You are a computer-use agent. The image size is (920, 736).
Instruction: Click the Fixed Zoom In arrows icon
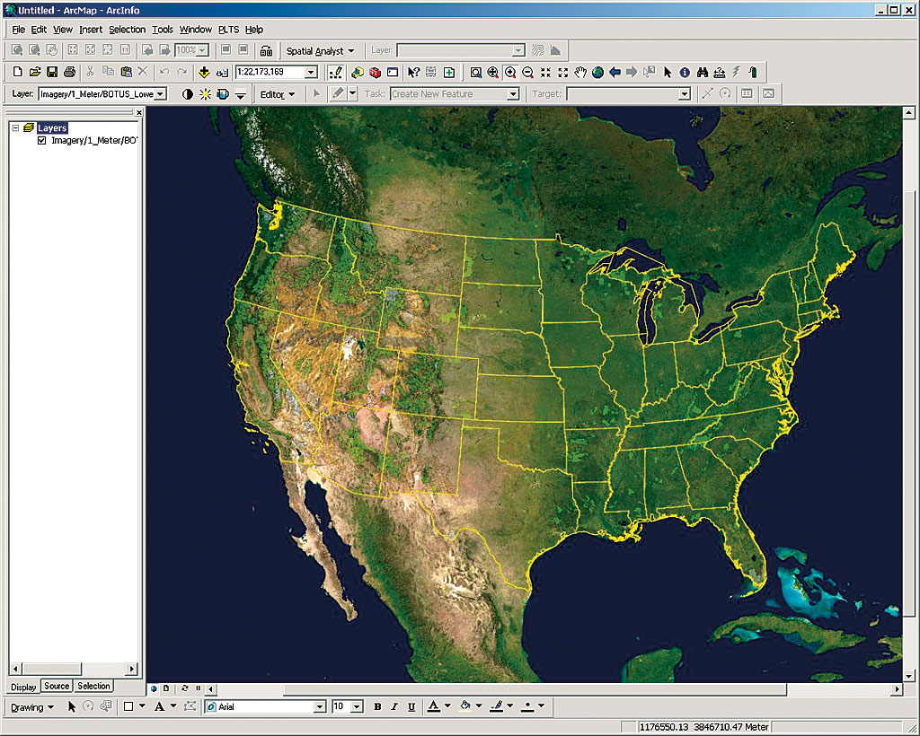(x=545, y=72)
